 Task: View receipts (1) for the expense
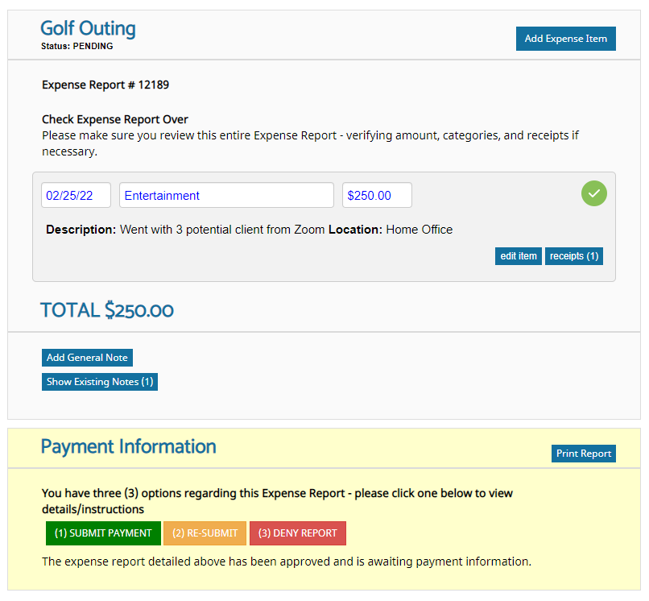point(573,256)
